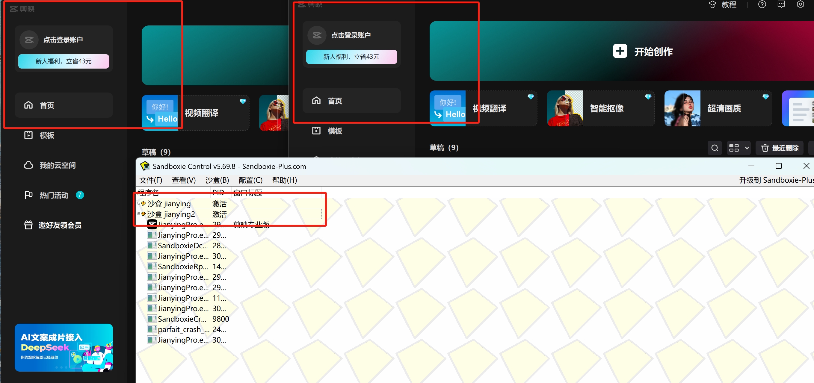Open the 帮助(H) menu in Sandboxie
This screenshot has height=383, width=814.
click(x=284, y=180)
